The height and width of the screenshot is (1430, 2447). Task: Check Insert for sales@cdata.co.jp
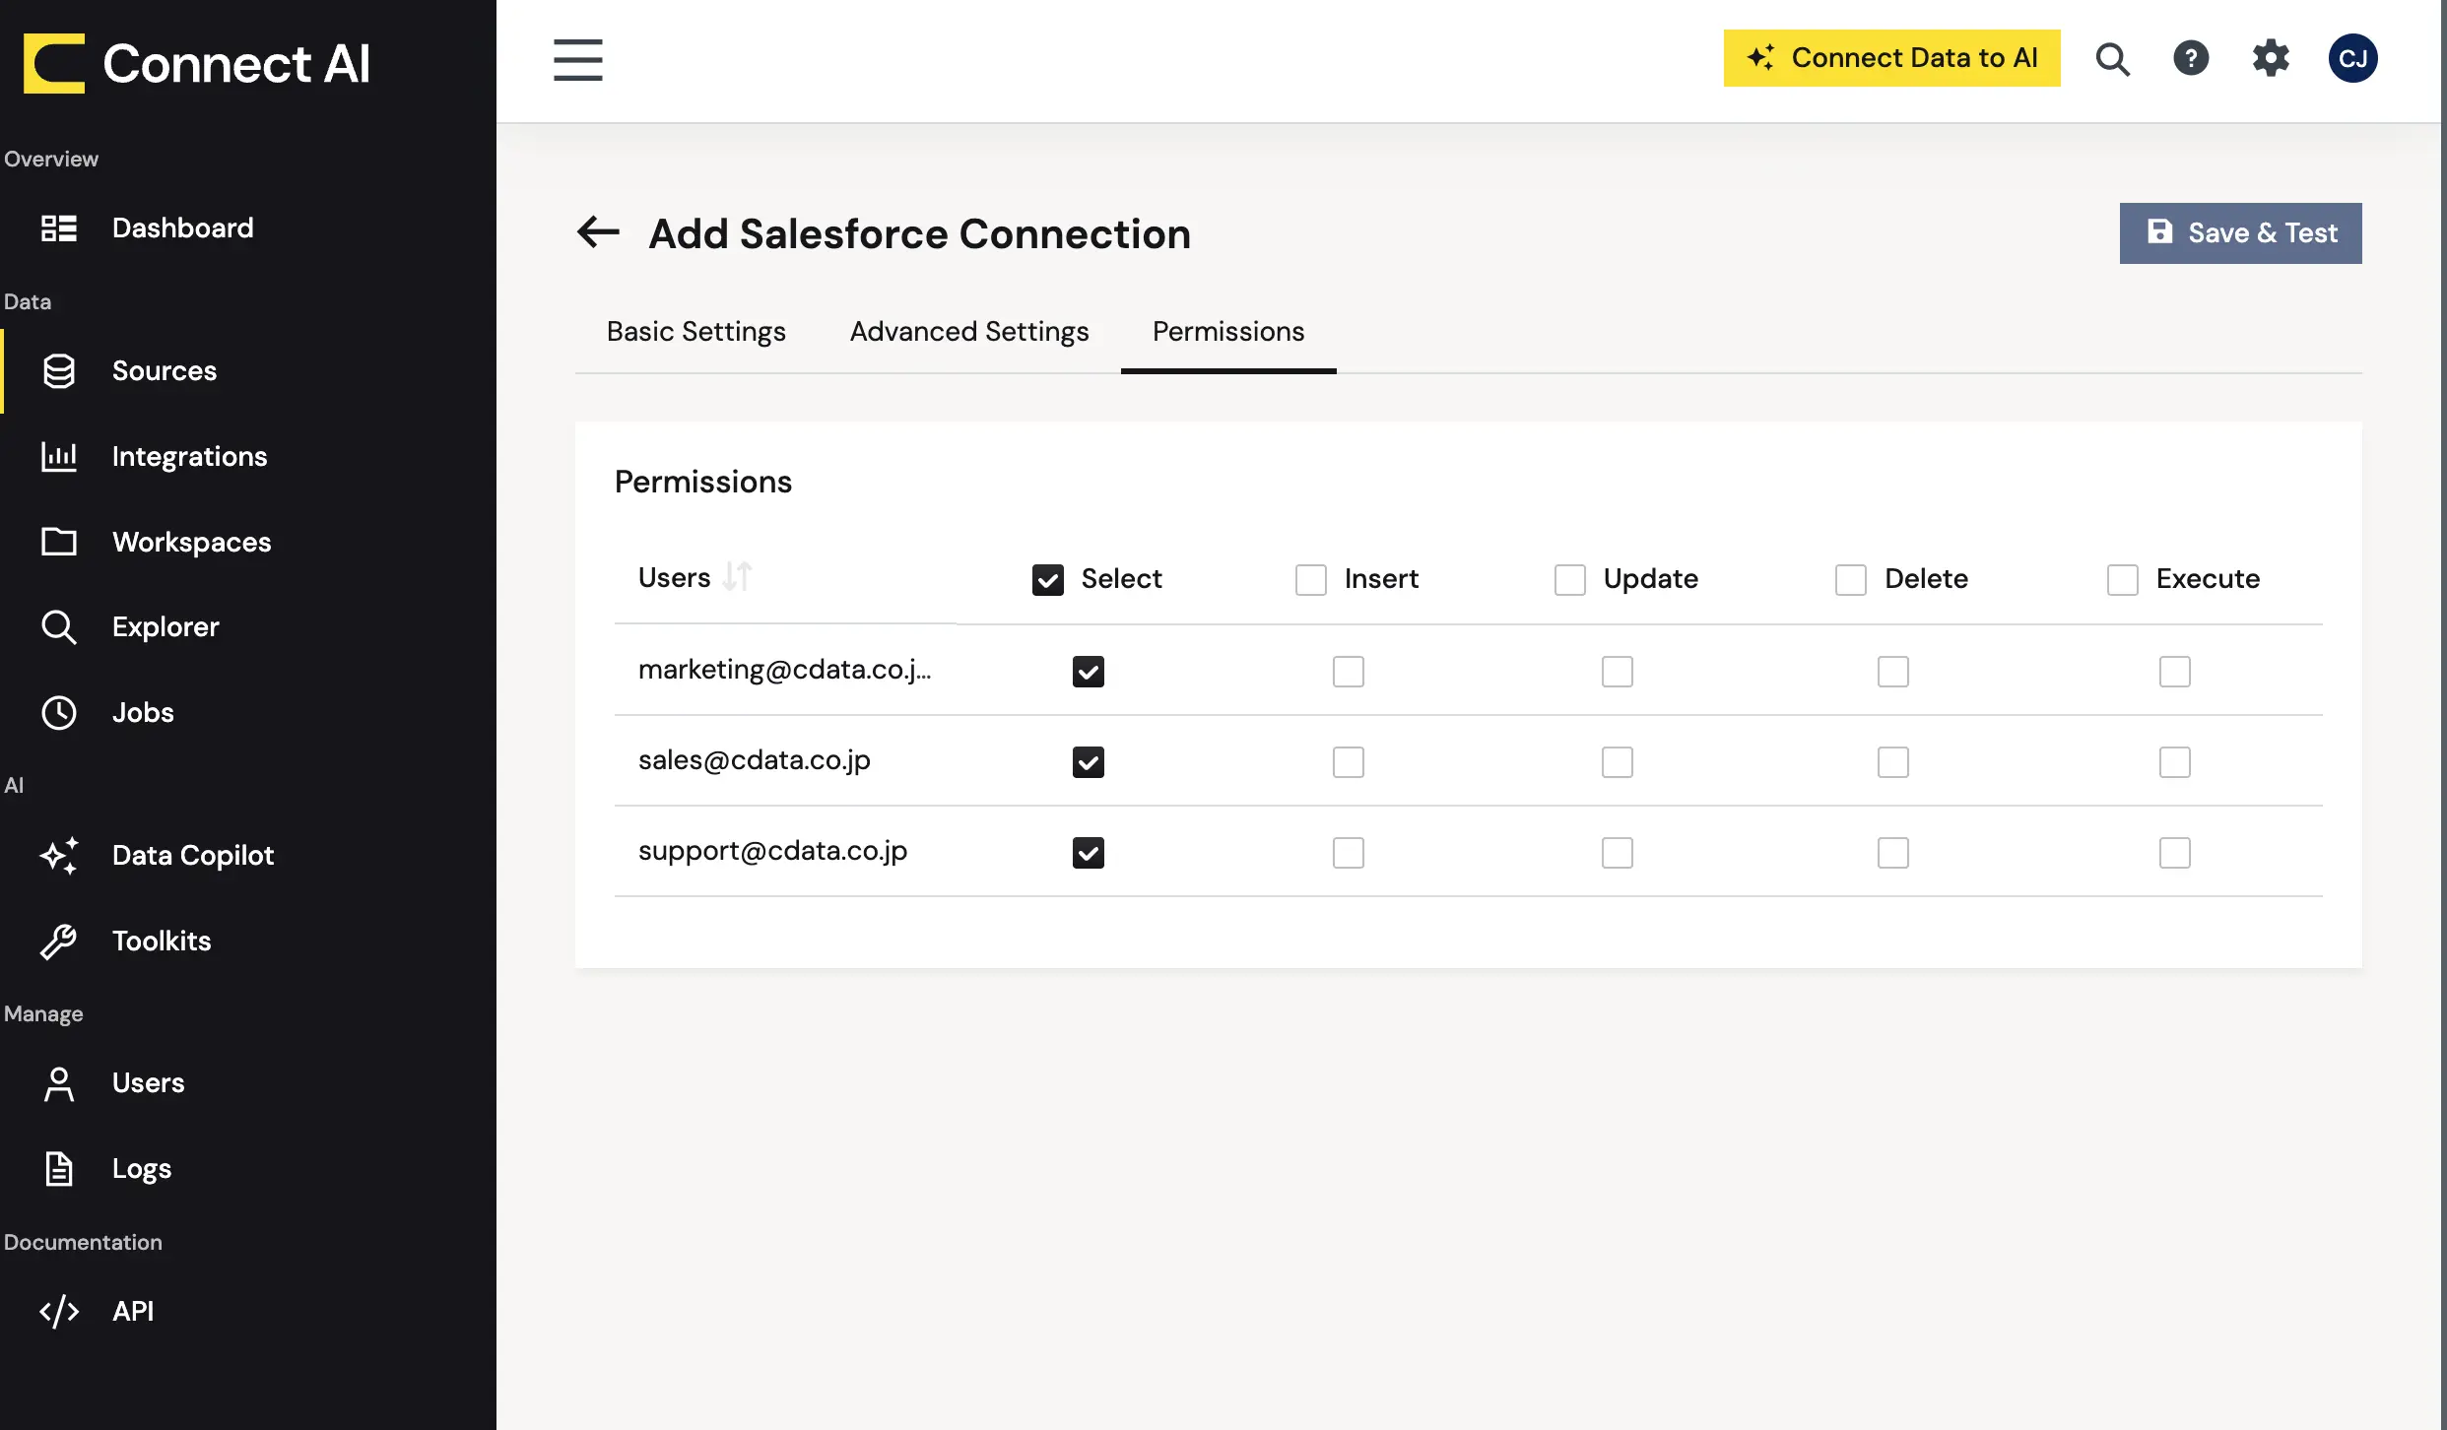click(1349, 762)
